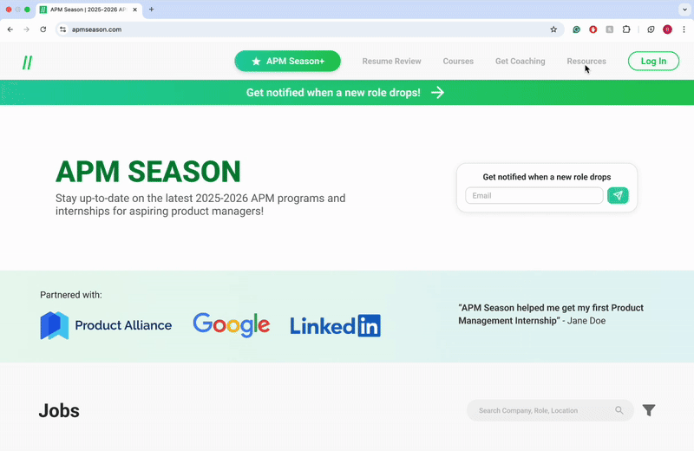Click 'Get notified when a new role drops' card title
694x451 pixels.
547,177
